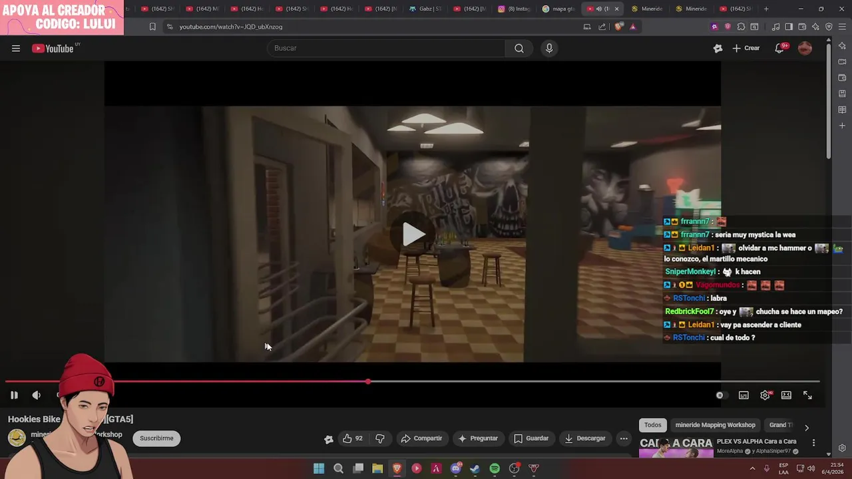Click the red video progress bar scrubber

[x=368, y=382]
